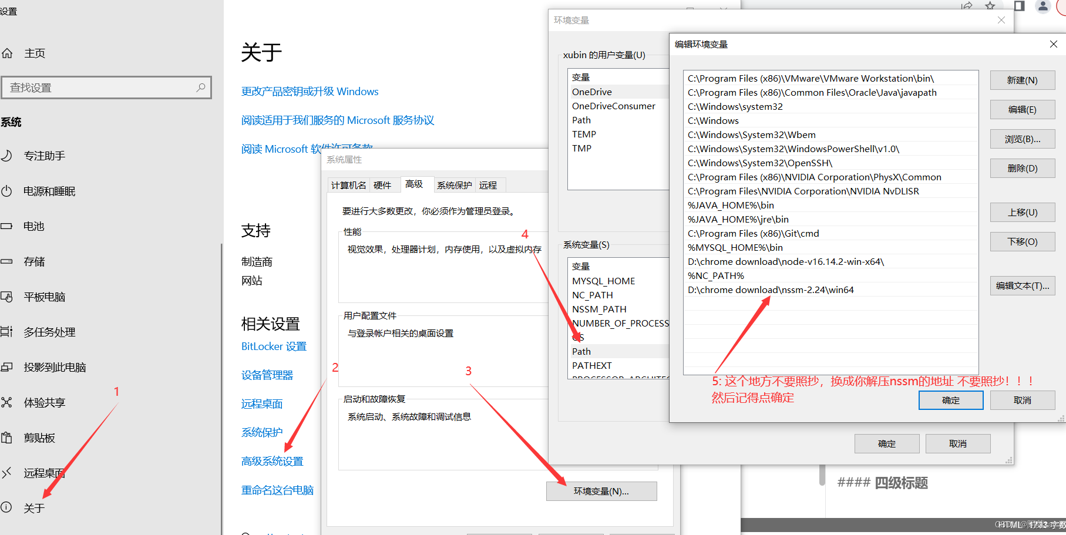Select the %MYSQL_HOME%\bin path entry
This screenshot has height=535, width=1066.
pyautogui.click(x=831, y=248)
